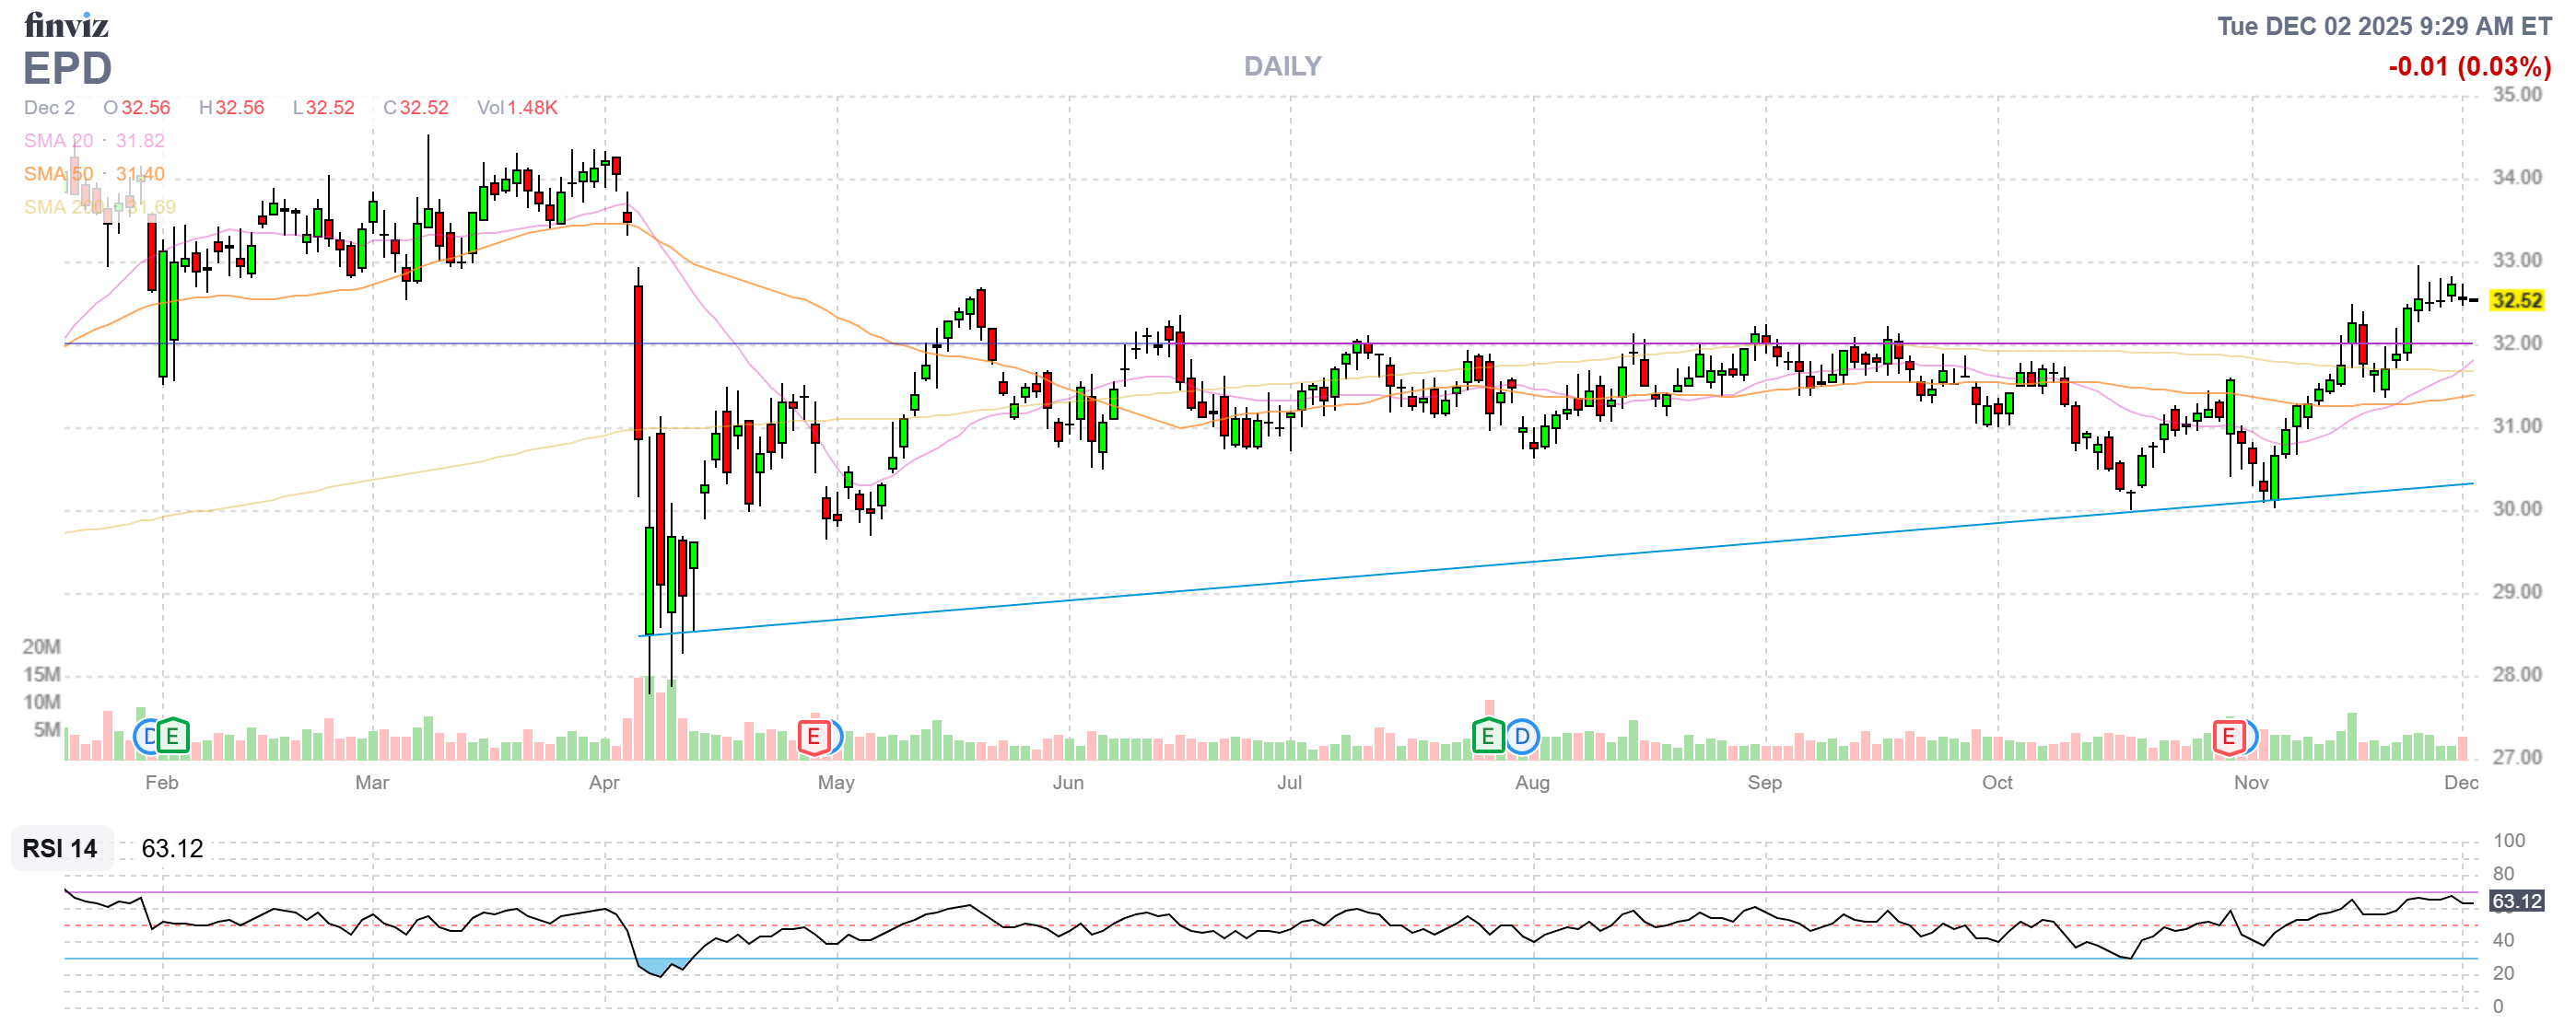Click the yellow 32.52 price tag
Viewport: 2576px width, 1035px height.
pyautogui.click(x=2515, y=301)
